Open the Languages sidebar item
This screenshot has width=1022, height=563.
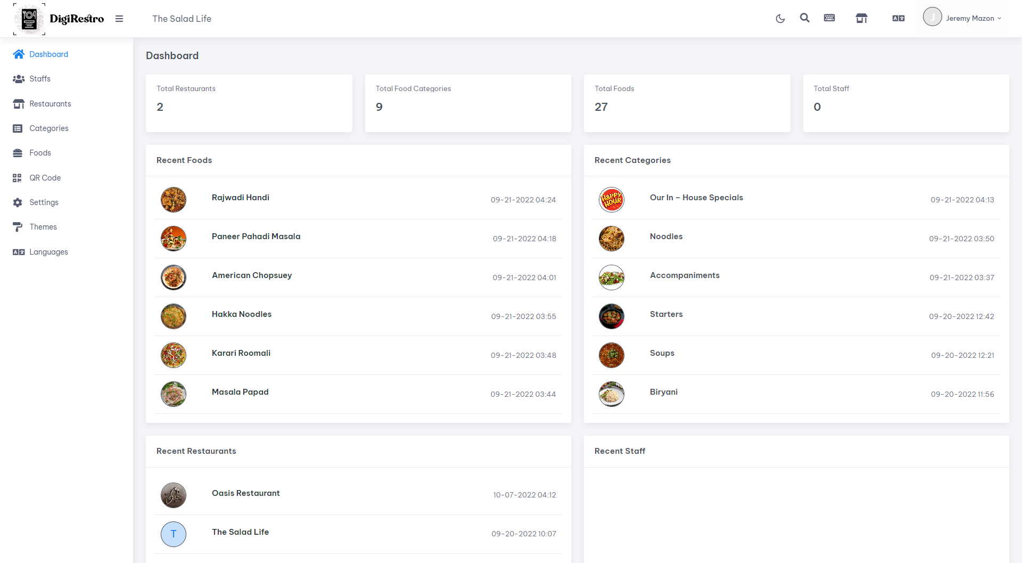click(48, 252)
